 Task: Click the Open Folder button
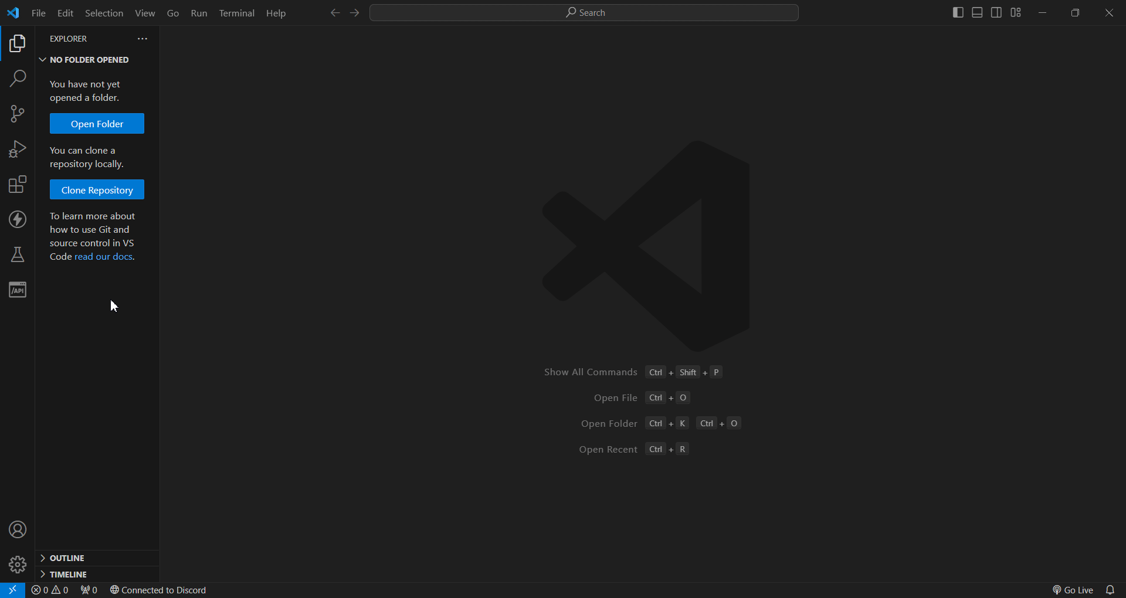(97, 124)
